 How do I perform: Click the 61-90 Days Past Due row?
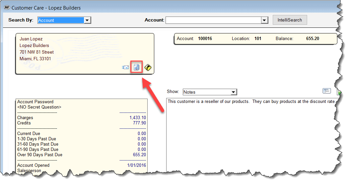point(82,150)
